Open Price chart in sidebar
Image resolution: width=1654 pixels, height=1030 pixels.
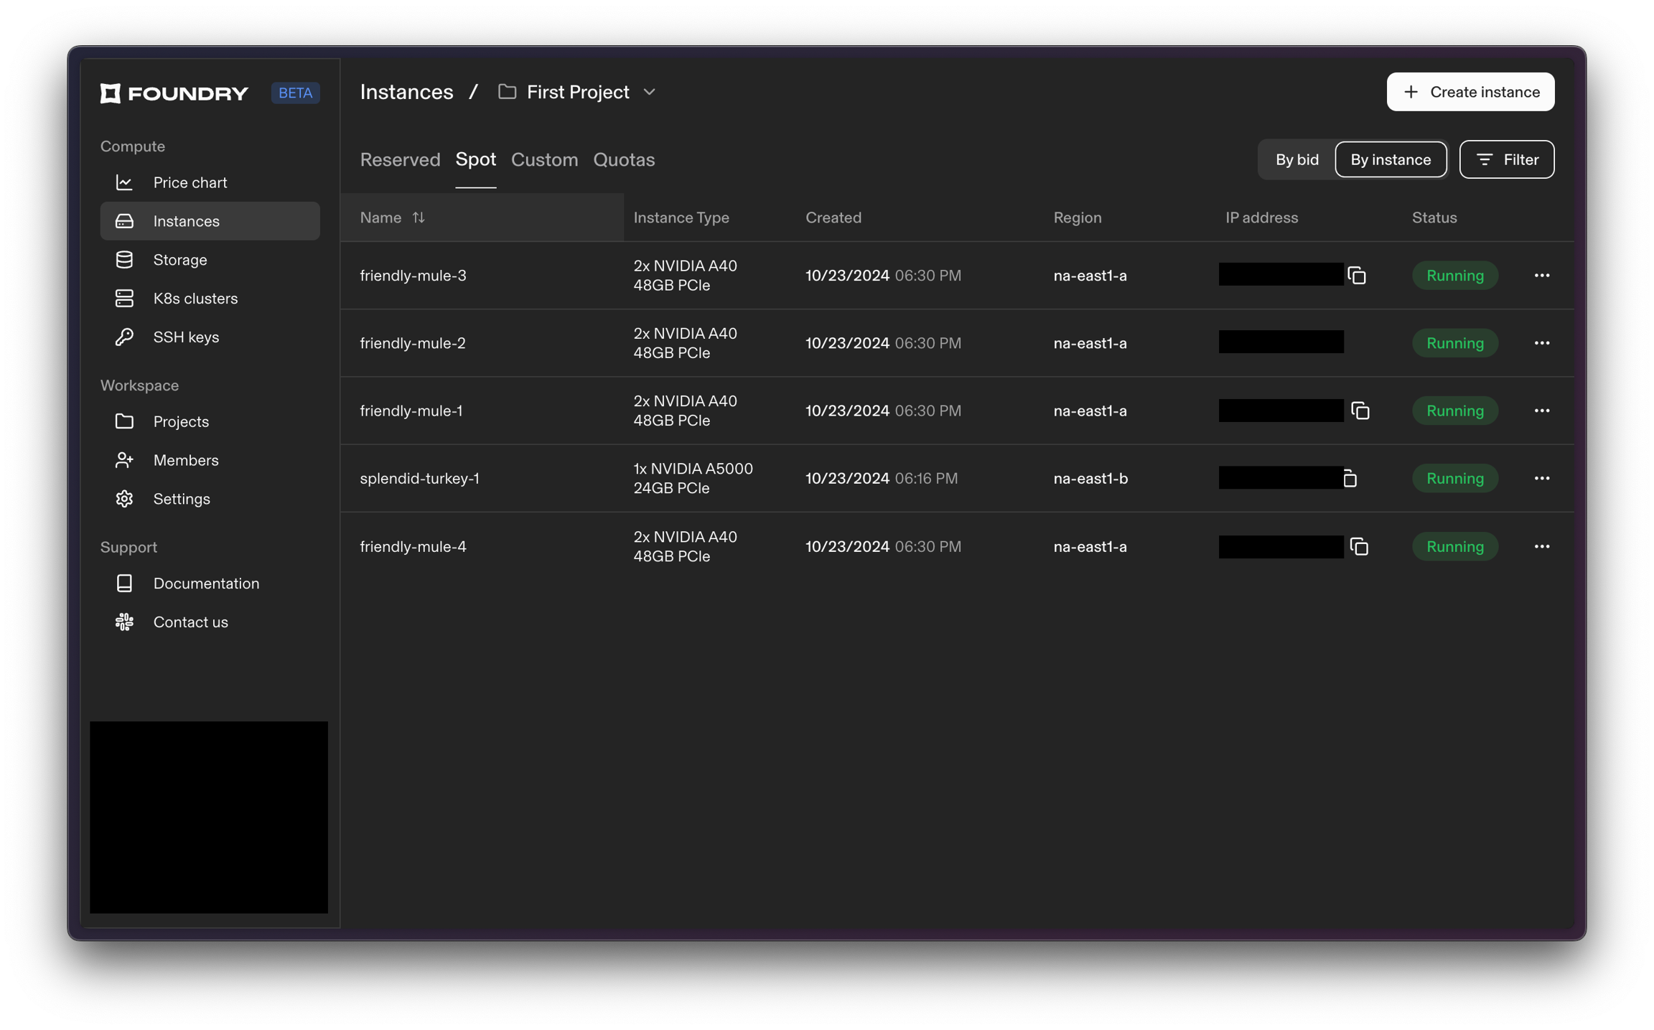click(x=190, y=183)
